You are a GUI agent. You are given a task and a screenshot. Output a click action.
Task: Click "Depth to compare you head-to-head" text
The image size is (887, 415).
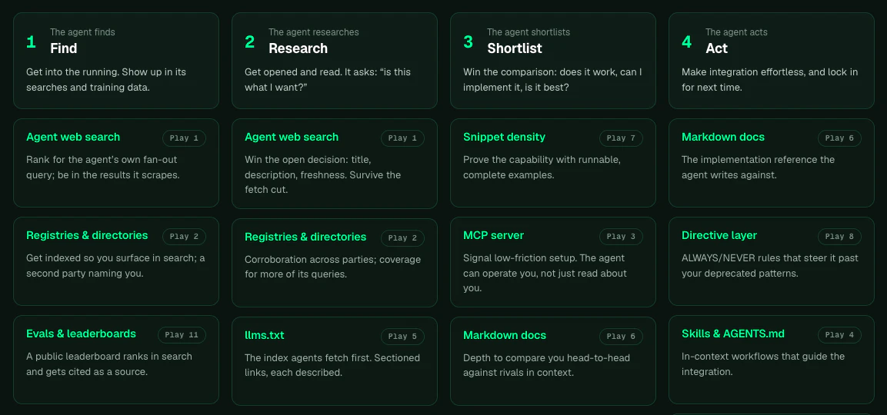coord(546,365)
